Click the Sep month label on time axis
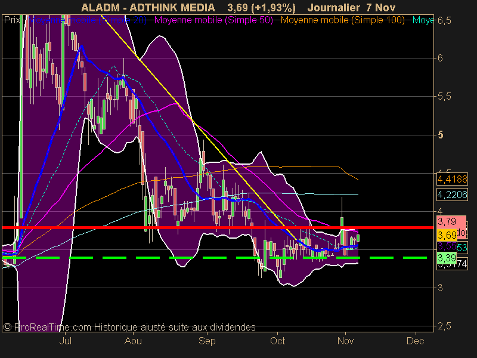 click(207, 341)
